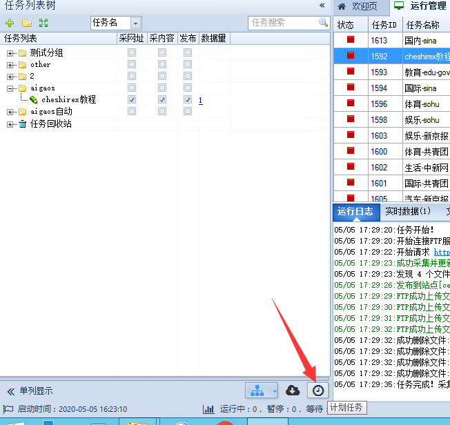450x425 pixels.
Task: Expand the 测试分组 tree node
Action: pos(10,53)
